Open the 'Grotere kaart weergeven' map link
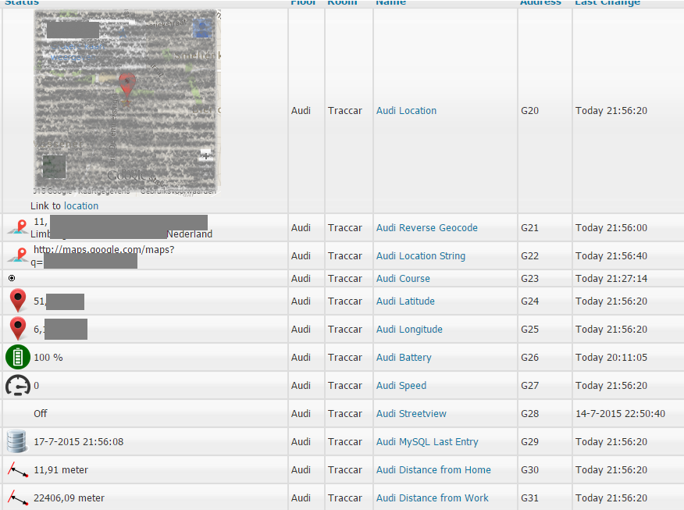Screen dimensions: 684x510 click(x=77, y=52)
